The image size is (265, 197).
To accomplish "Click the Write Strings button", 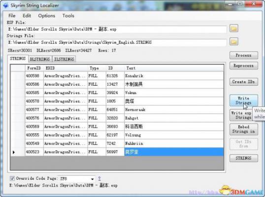I will click(243, 100).
